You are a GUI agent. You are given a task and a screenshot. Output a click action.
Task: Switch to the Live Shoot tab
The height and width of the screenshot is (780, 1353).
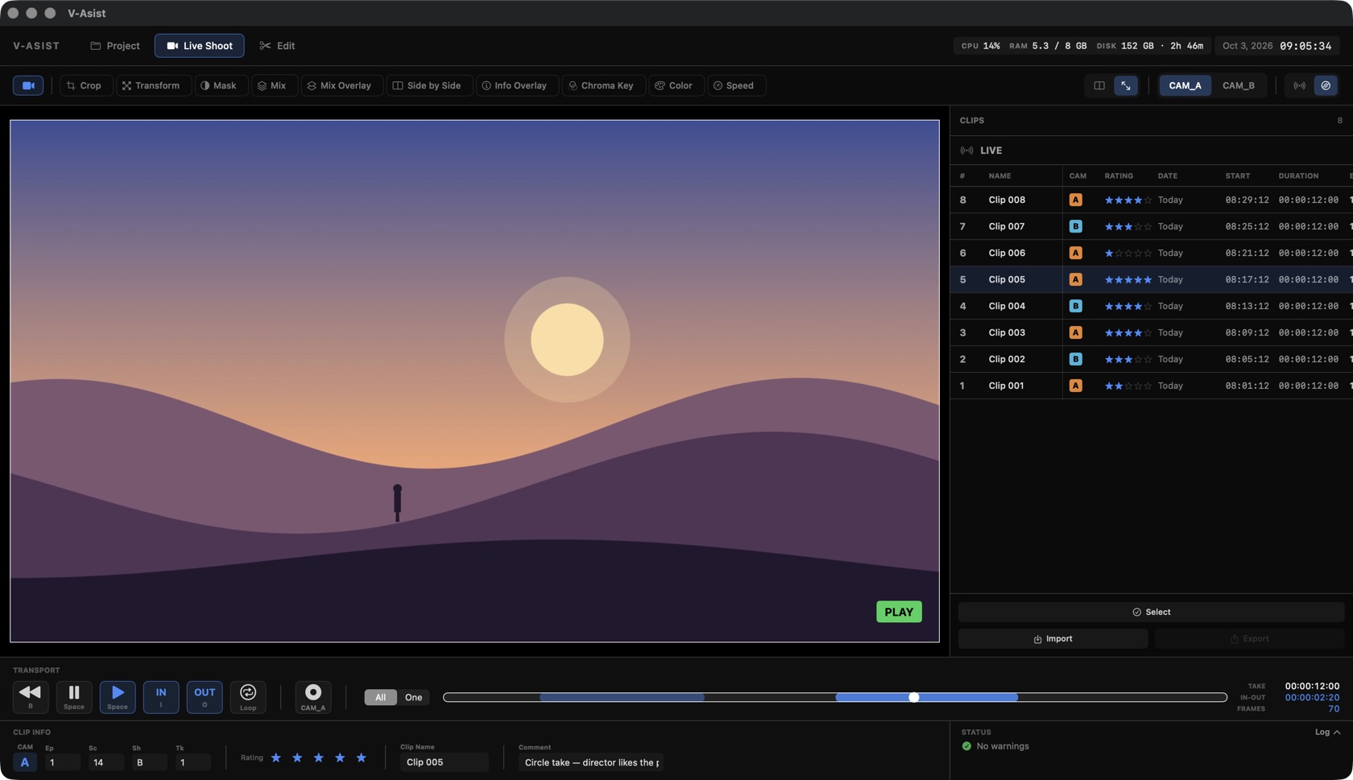[x=200, y=46]
